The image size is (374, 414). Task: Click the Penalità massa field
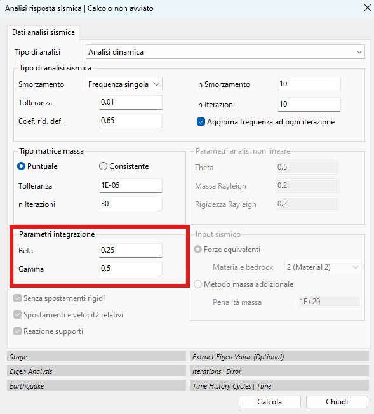(330, 302)
